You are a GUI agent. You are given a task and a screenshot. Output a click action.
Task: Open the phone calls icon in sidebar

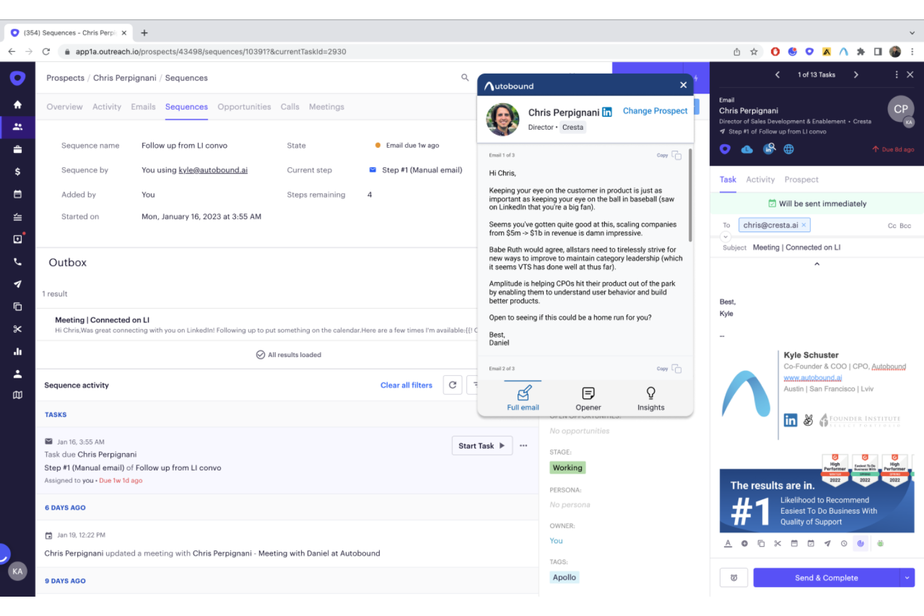(17, 262)
